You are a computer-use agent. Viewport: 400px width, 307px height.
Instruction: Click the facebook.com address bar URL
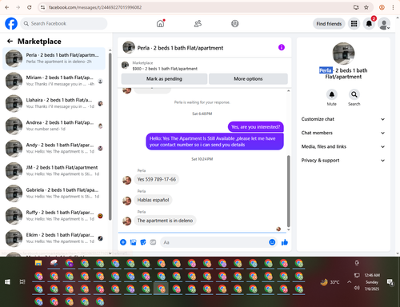95,7
